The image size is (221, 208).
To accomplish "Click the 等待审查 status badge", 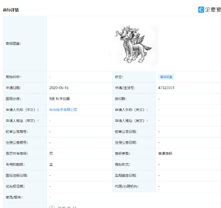I will click(x=166, y=77).
